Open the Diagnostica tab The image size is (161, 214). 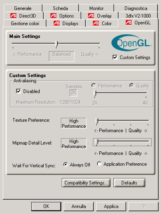[136, 8]
